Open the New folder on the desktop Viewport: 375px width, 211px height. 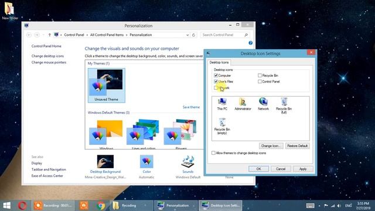pos(10,11)
